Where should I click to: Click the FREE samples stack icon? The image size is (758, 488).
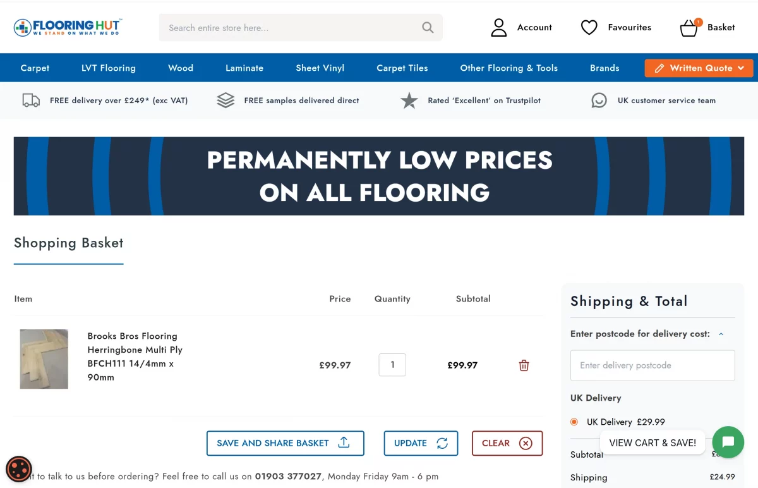click(225, 100)
